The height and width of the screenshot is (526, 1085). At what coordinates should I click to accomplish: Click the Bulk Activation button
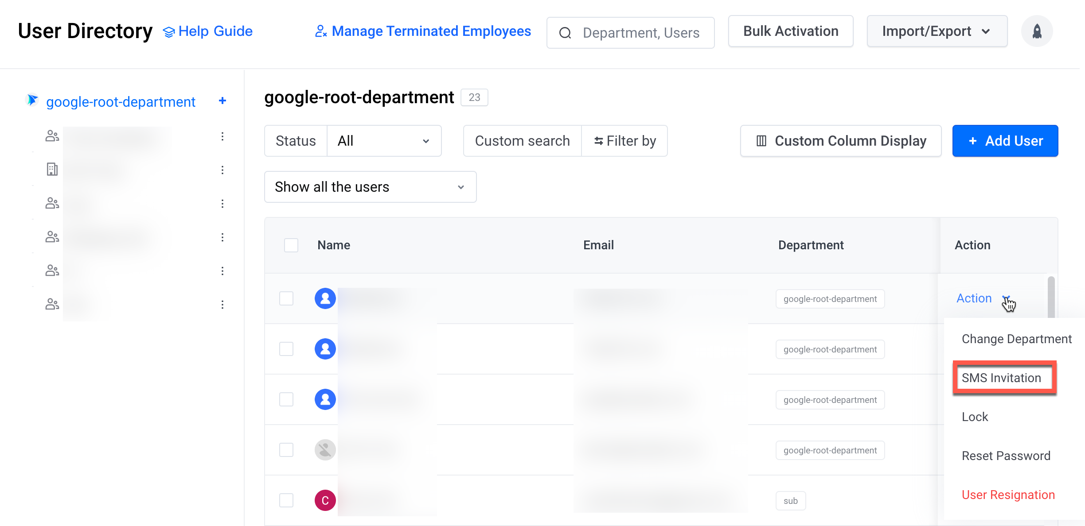(x=791, y=31)
